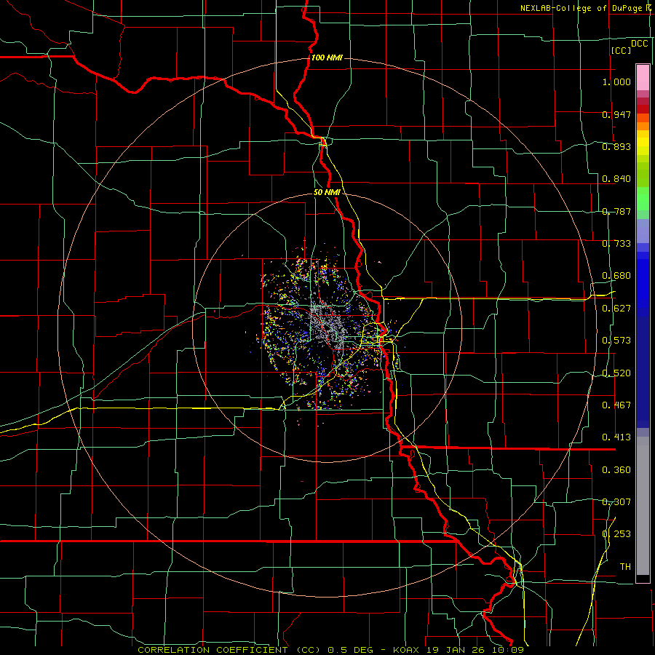Viewport: 655px width, 655px height.
Task: Pick the gray lower color bar segment
Action: click(x=643, y=506)
